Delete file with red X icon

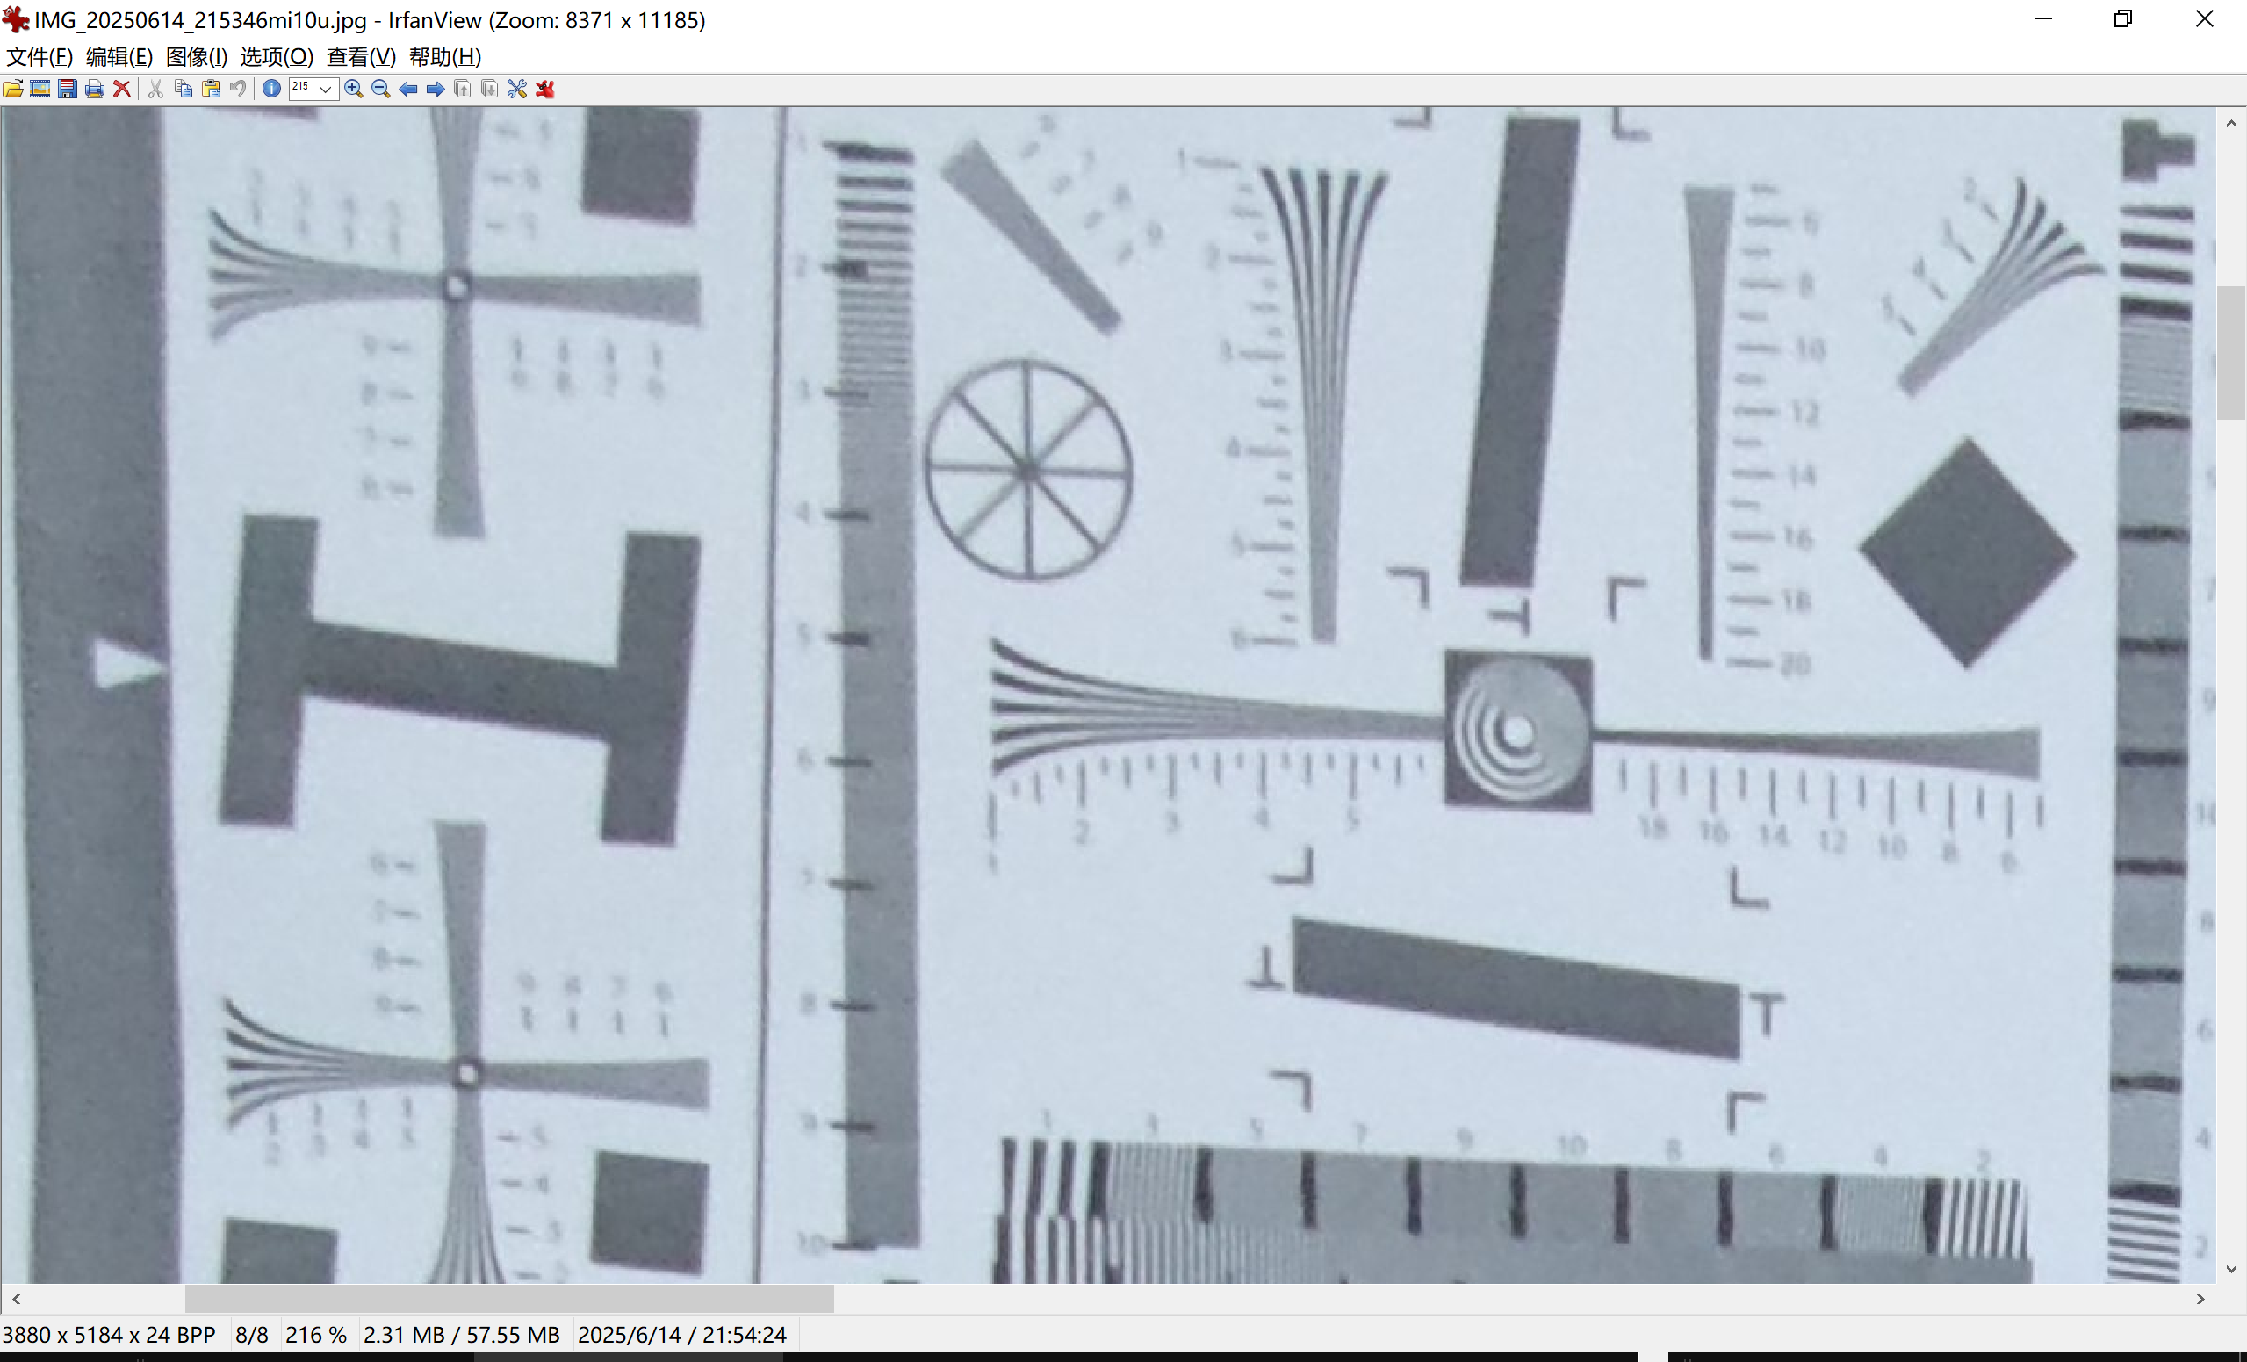121,89
